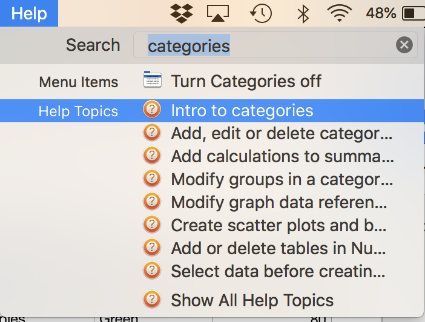
Task: Open Add, edit or delete categories topic
Action: [282, 133]
